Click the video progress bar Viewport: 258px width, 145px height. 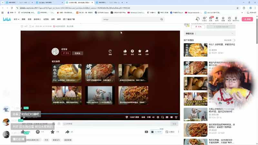click(x=100, y=114)
